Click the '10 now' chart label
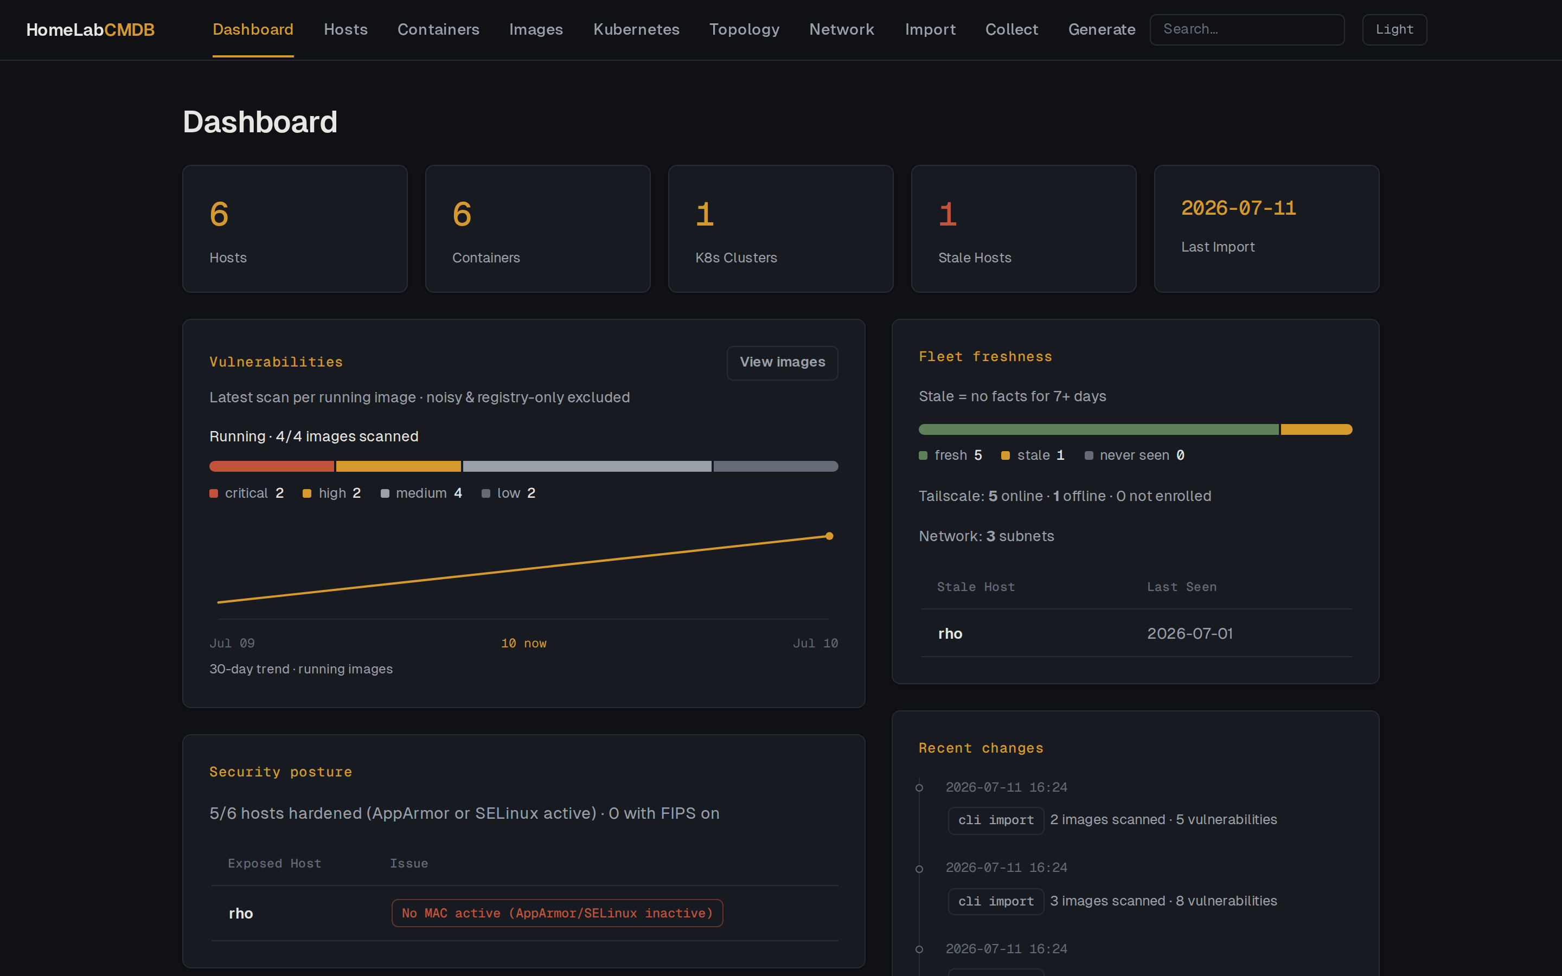This screenshot has height=976, width=1562. coord(523,644)
